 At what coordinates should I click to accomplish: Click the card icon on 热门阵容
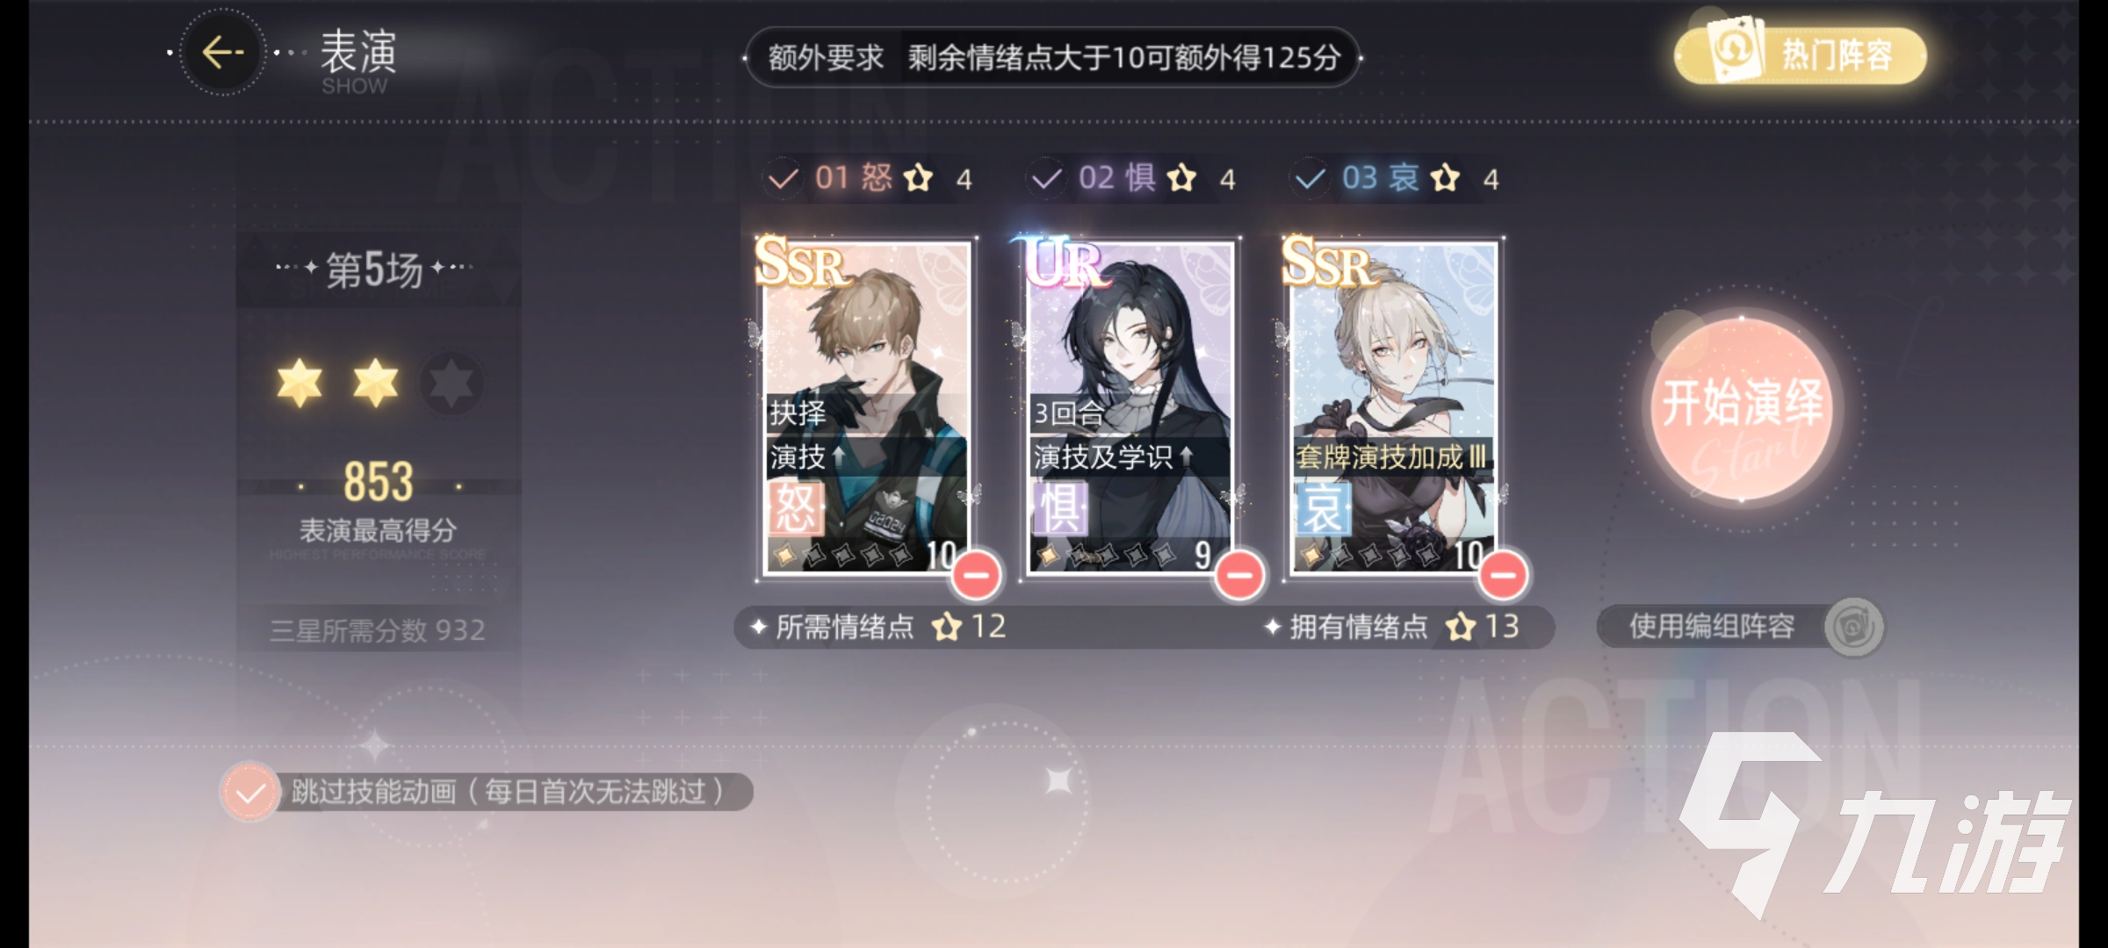tap(1736, 51)
